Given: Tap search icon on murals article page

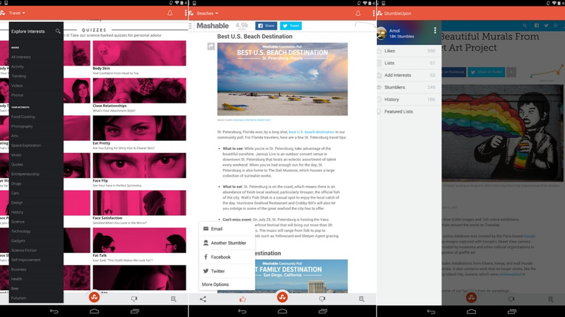Looking at the screenshot, I should pyautogui.click(x=525, y=25).
